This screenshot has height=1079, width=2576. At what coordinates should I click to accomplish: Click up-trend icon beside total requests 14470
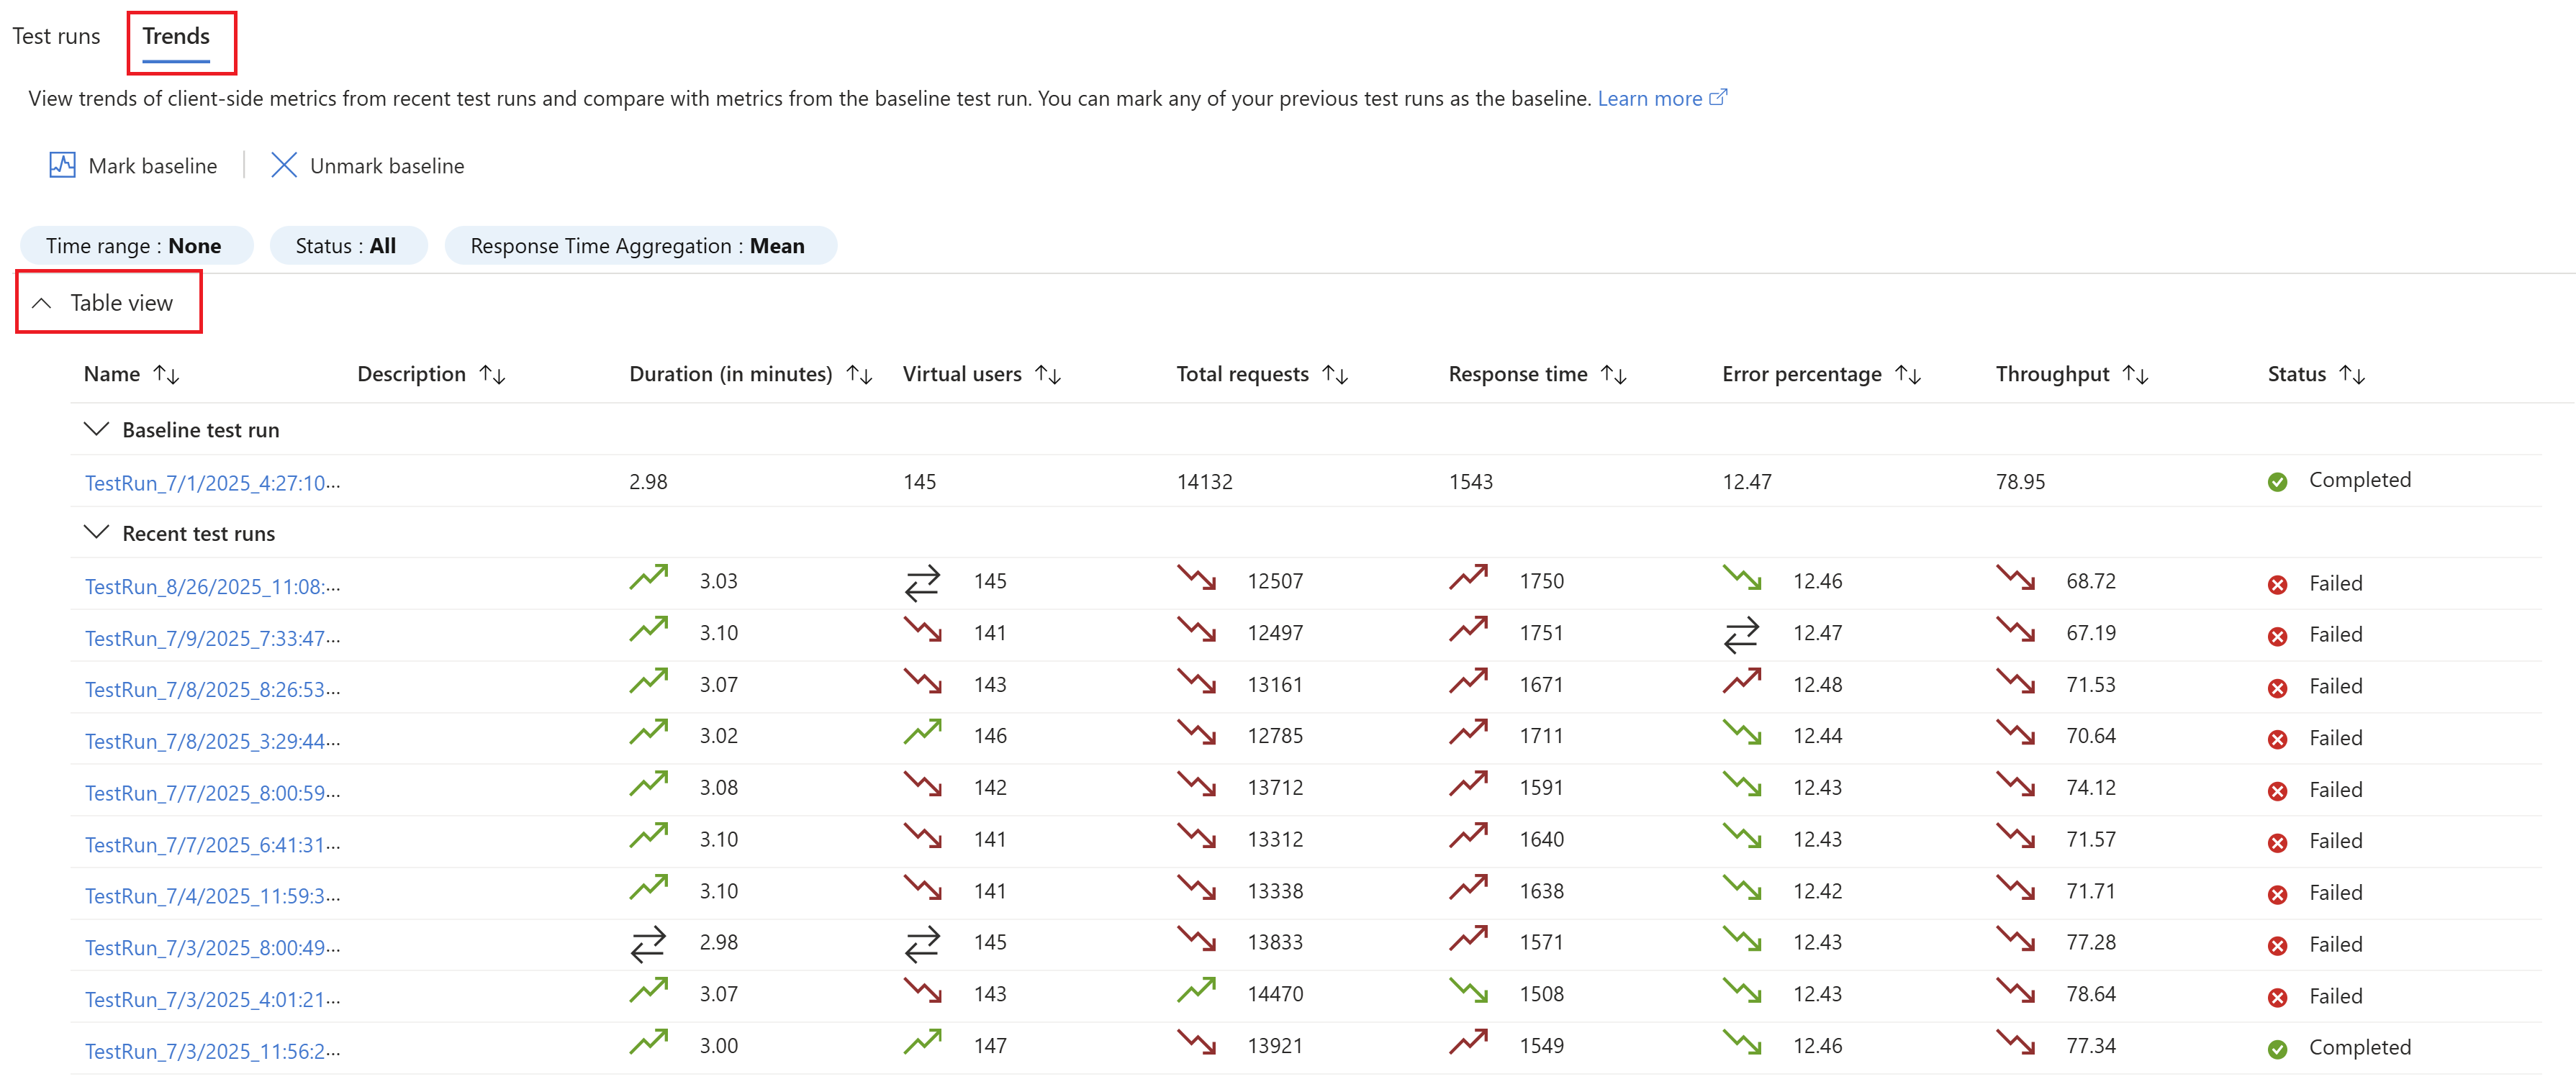1196,990
